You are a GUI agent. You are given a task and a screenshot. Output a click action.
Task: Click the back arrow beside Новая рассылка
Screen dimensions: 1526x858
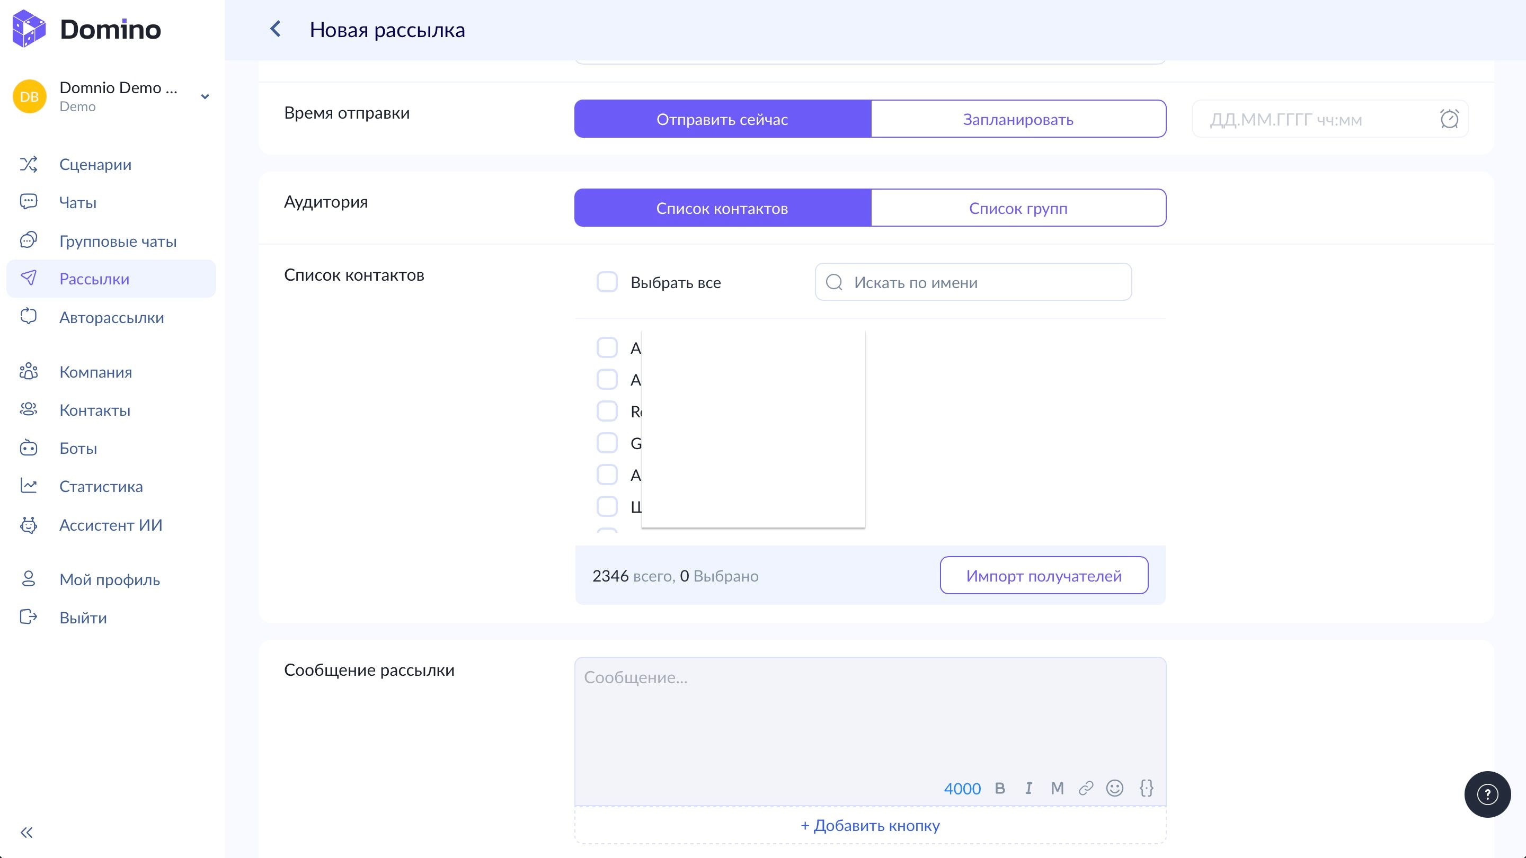pos(276,29)
